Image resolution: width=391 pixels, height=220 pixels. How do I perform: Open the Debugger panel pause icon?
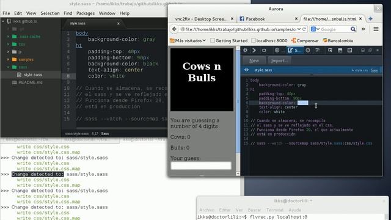pos(277,50)
